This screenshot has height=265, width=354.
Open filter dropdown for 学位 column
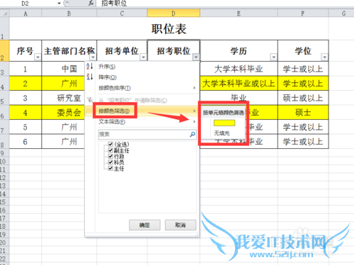pyautogui.click(x=324, y=57)
